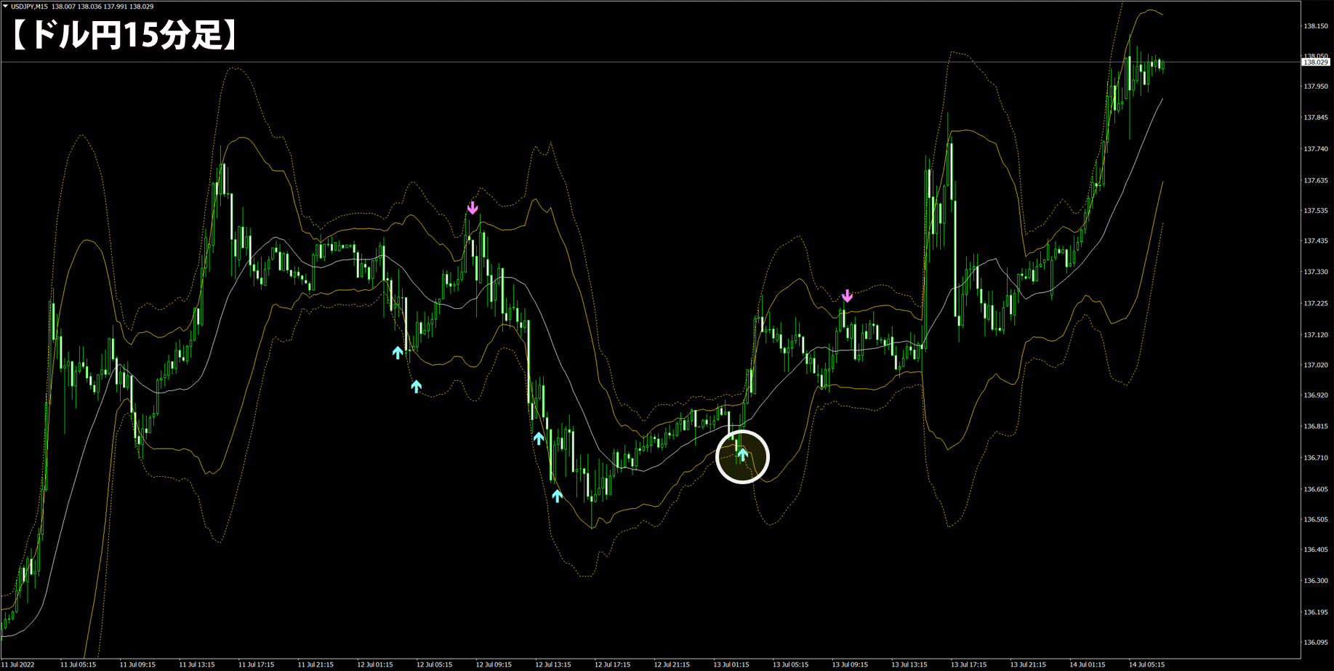Screen dimensions: 1334x671
Task: Click the 11 Jul 2022 date label
Action: click(x=18, y=664)
